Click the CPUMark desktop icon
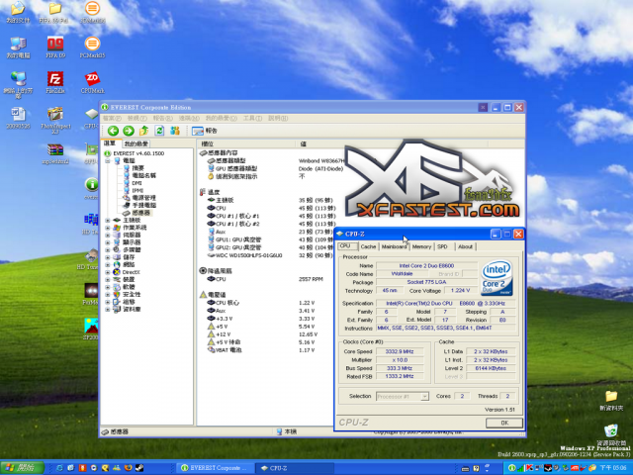 92,83
